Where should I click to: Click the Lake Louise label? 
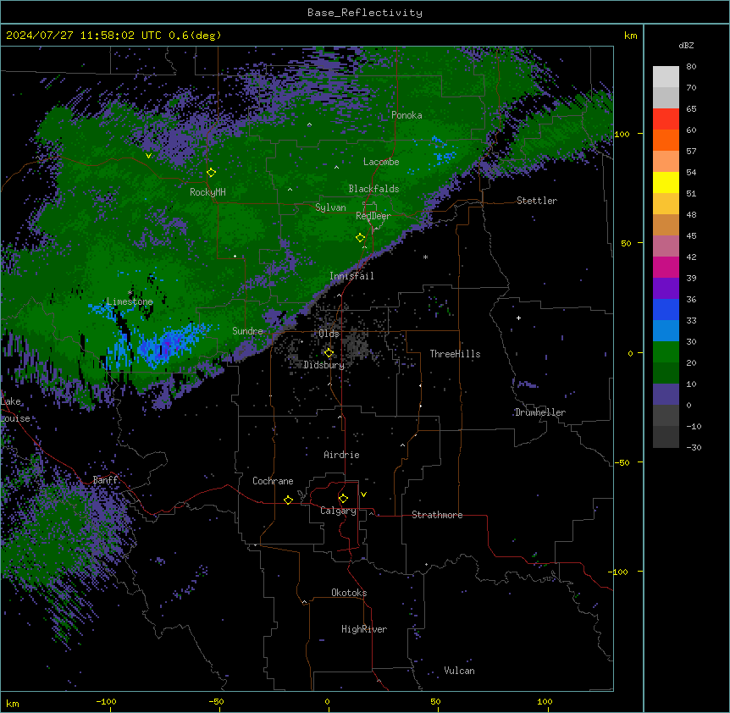[15, 410]
